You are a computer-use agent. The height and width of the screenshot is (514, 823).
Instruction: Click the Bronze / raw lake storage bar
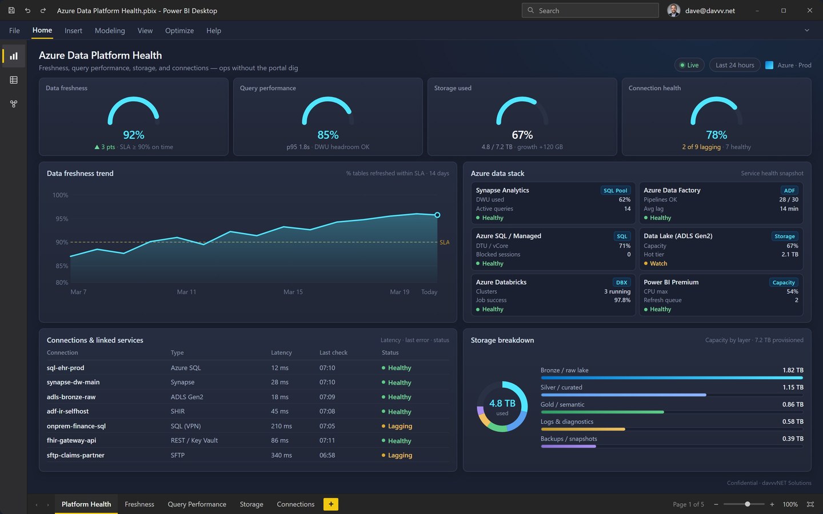672,378
